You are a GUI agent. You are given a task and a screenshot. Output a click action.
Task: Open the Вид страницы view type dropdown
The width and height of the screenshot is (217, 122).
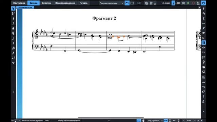pyautogui.click(x=155, y=121)
